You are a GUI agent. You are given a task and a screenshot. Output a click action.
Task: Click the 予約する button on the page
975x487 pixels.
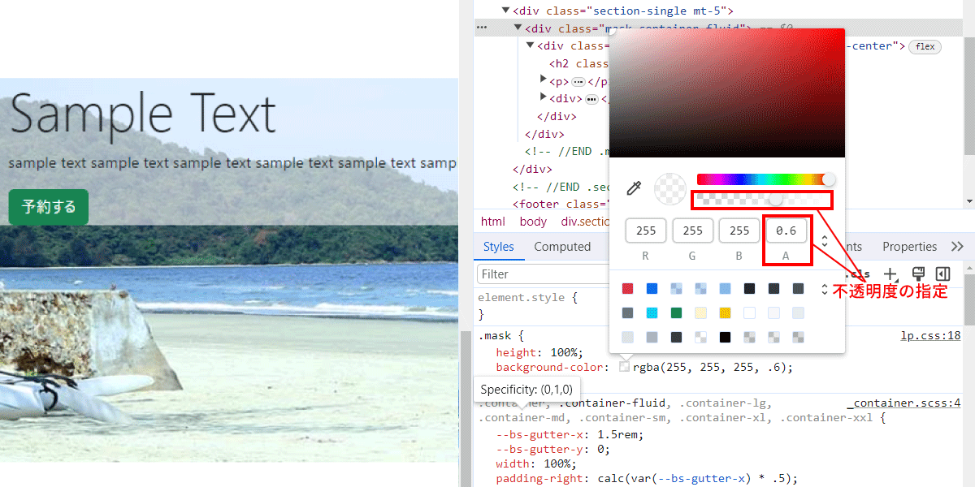49,207
